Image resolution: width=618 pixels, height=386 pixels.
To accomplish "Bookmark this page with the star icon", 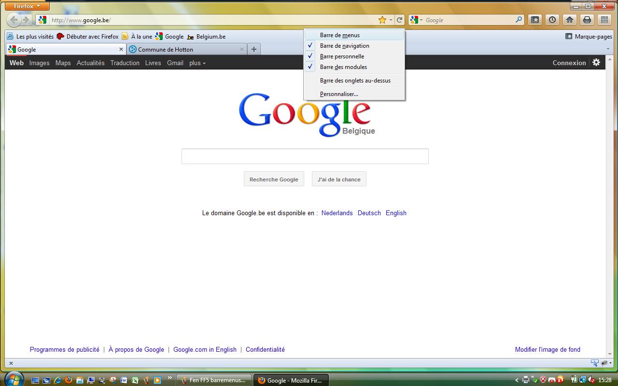I will click(382, 20).
